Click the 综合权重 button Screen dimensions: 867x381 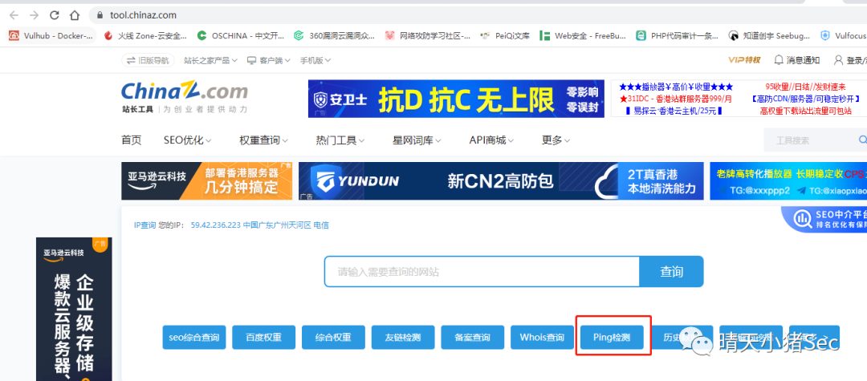333,337
